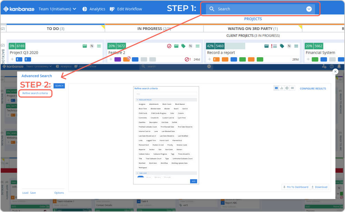
Task: Select the WAITING ON 3RD PARTY column header
Action: click(253, 29)
